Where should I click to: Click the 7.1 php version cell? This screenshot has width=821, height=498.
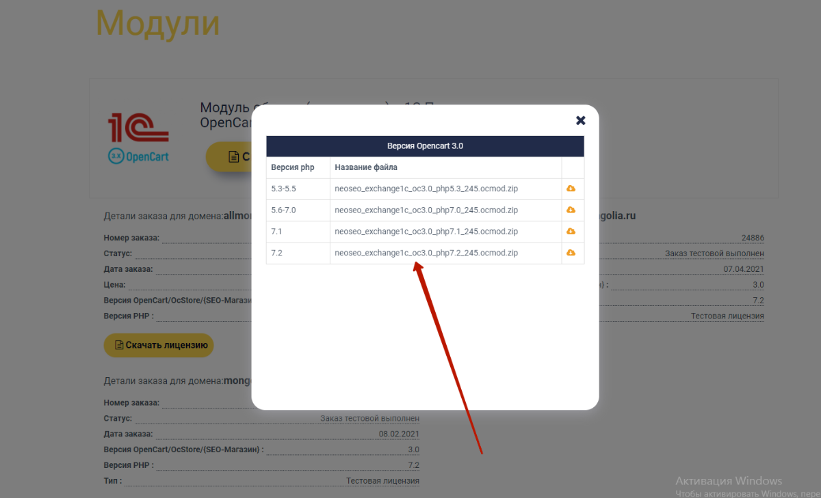coord(298,232)
